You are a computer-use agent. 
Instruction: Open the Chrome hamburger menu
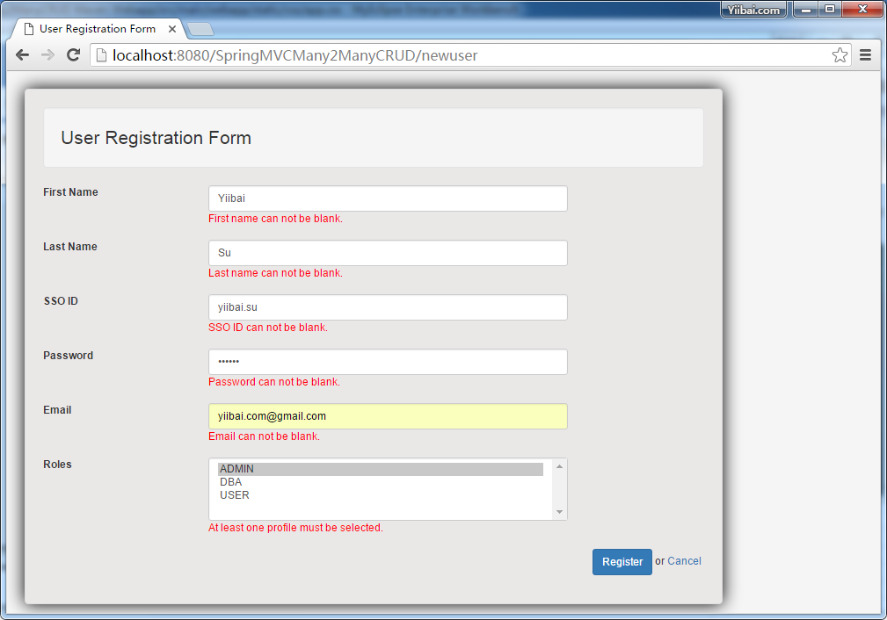(865, 54)
